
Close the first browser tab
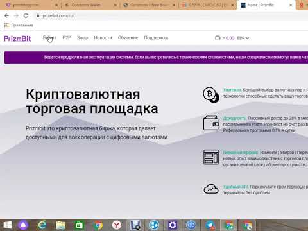click(56, 5)
